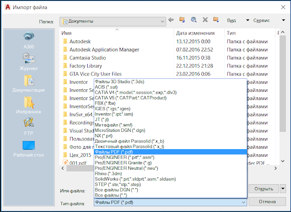Select the Inventor folder row
This screenshot has width=291, height=212.
click(x=78, y=82)
